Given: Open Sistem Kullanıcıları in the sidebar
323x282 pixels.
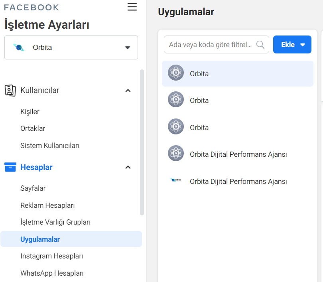Looking at the screenshot, I should 50,146.
